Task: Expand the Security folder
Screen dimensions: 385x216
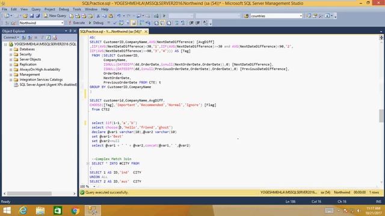Action: point(11,55)
